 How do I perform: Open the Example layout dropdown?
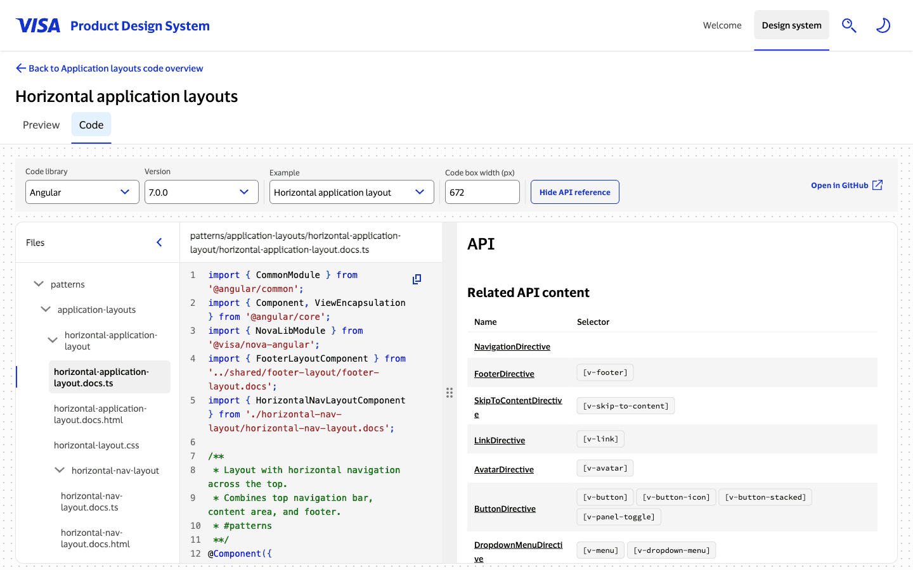[352, 192]
